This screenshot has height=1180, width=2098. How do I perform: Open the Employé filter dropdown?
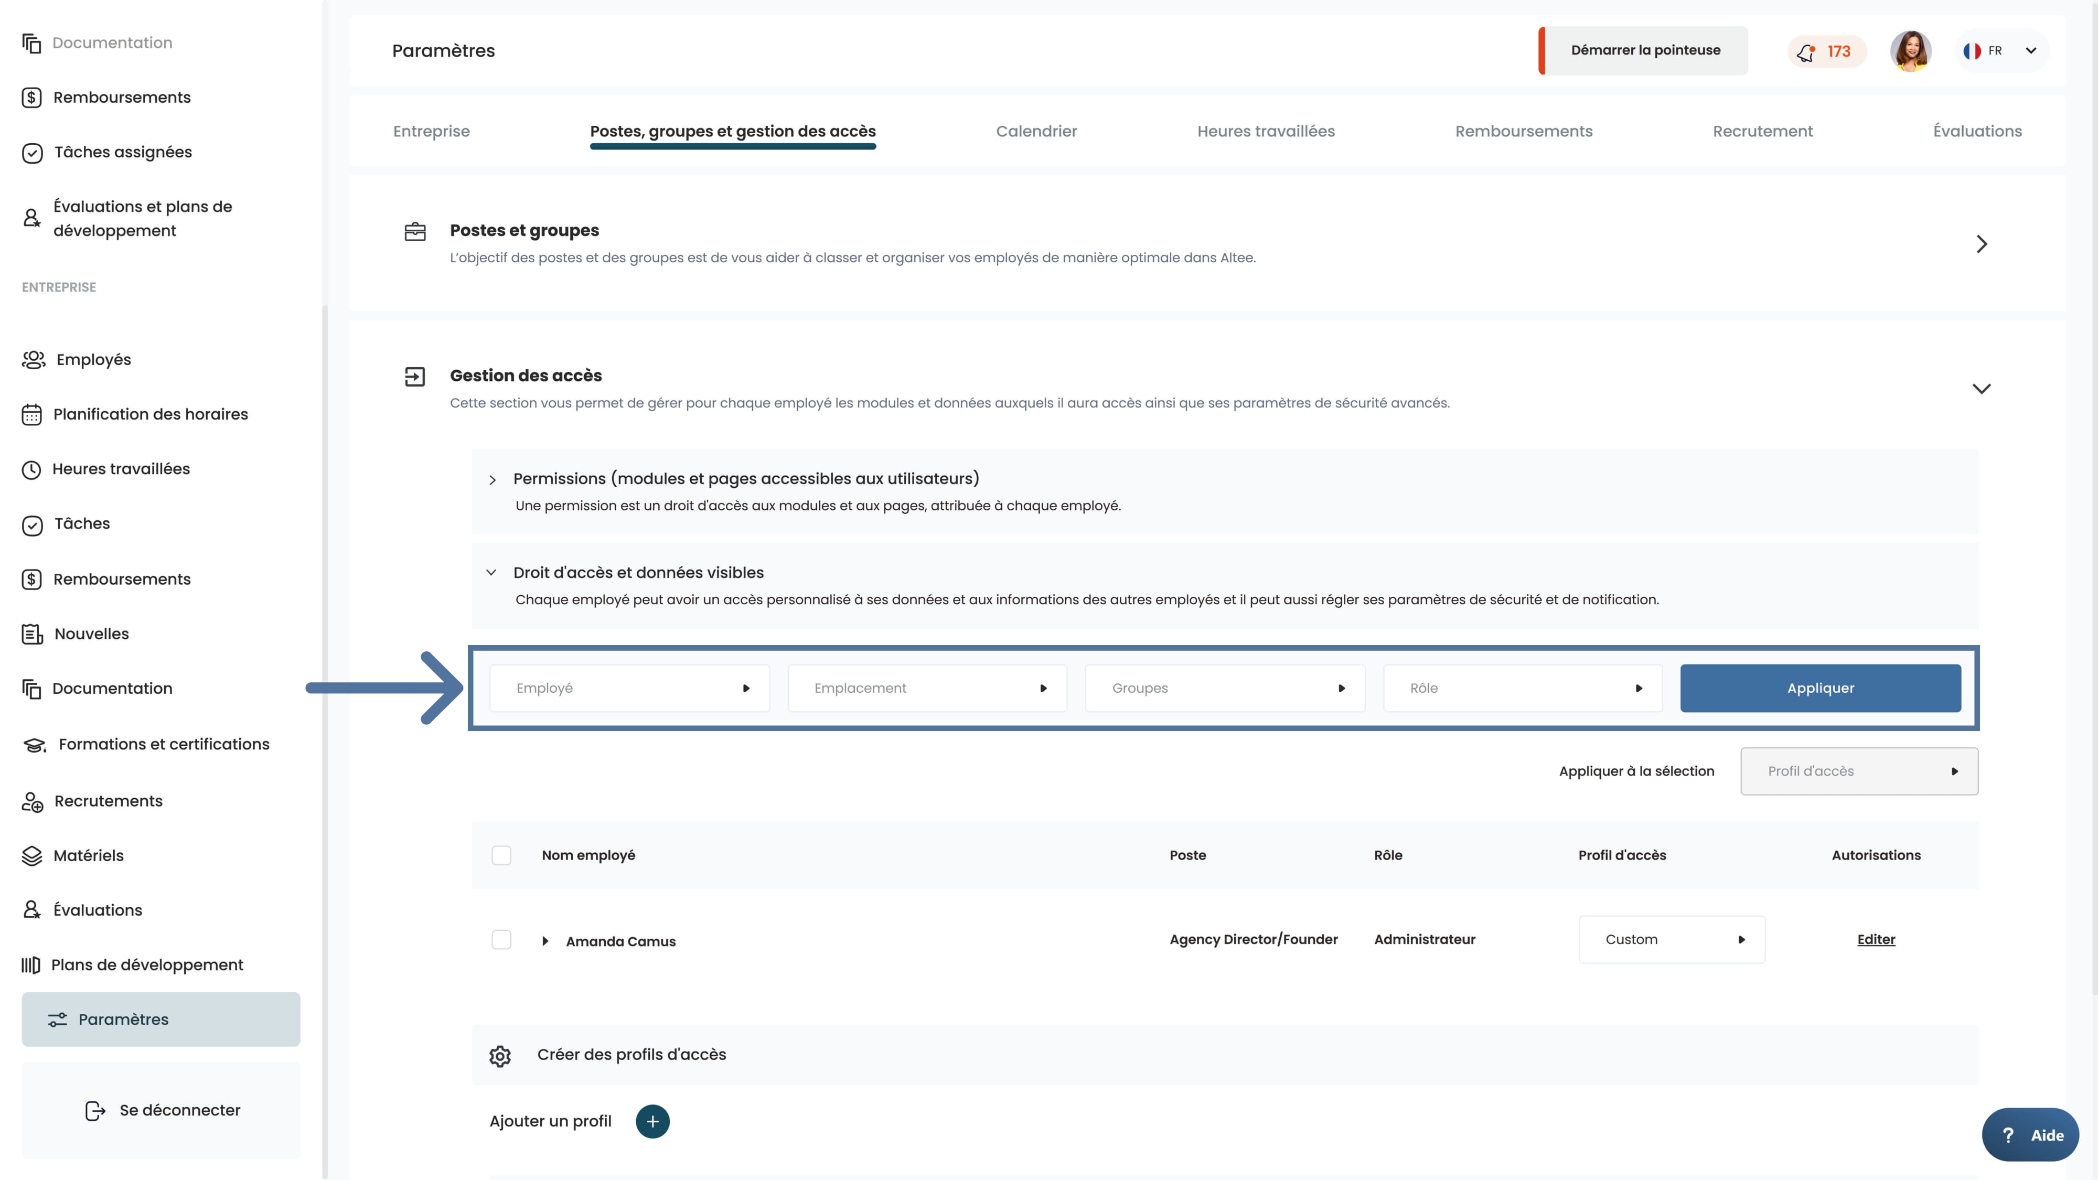coord(629,688)
